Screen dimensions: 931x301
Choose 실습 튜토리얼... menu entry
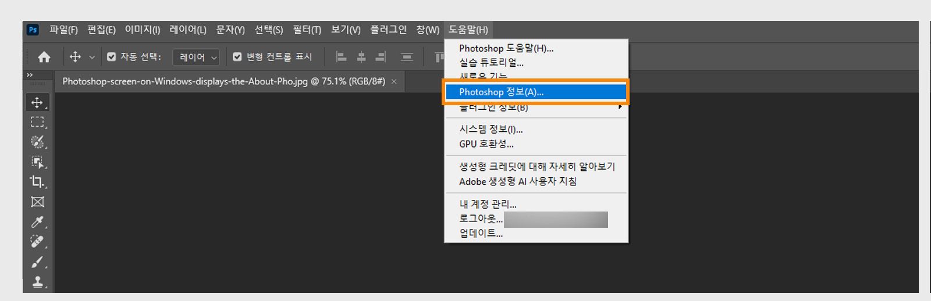click(x=536, y=63)
